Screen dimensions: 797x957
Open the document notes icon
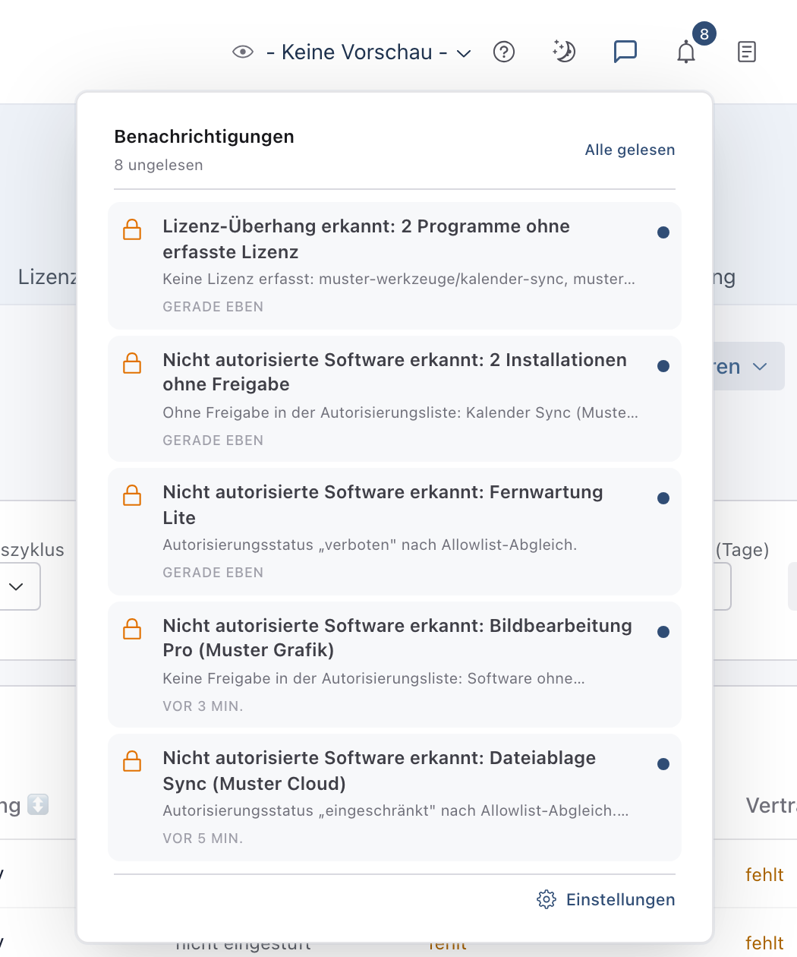coord(747,52)
